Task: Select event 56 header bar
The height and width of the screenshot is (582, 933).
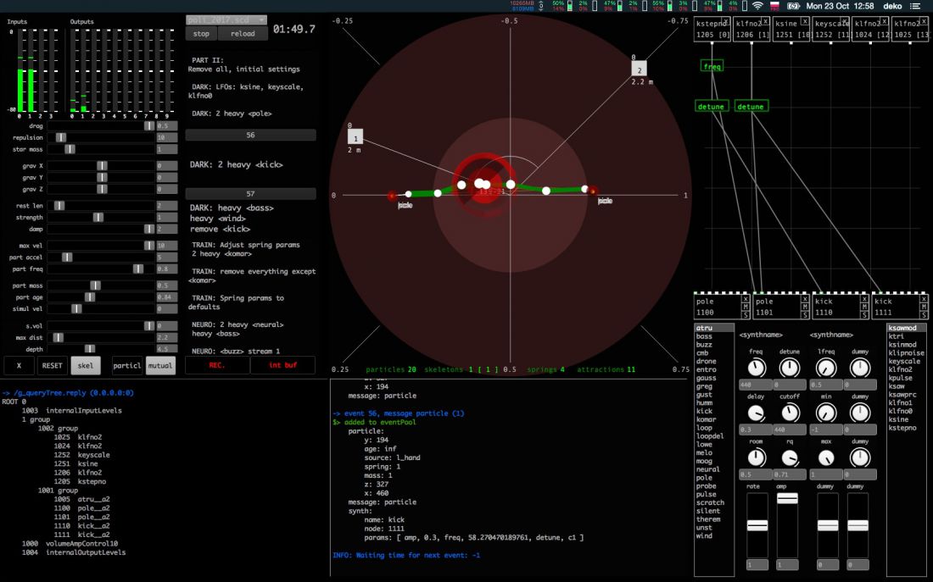Action: [x=250, y=135]
